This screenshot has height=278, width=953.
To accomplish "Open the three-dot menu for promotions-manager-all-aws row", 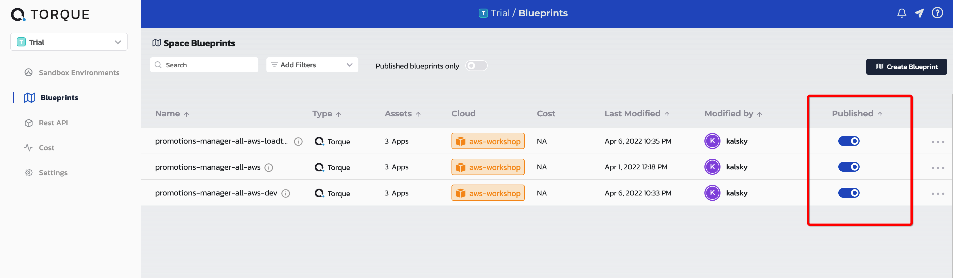I will point(938,168).
